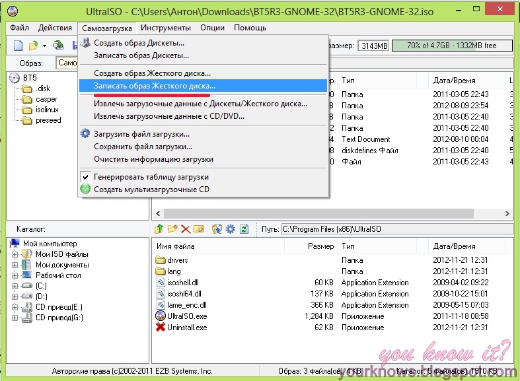Open the Помощь menu
520x381 pixels.
pos(250,28)
